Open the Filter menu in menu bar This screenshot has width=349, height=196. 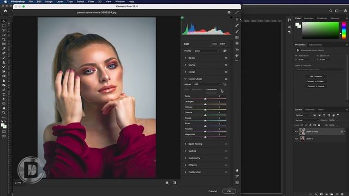coord(91,2)
